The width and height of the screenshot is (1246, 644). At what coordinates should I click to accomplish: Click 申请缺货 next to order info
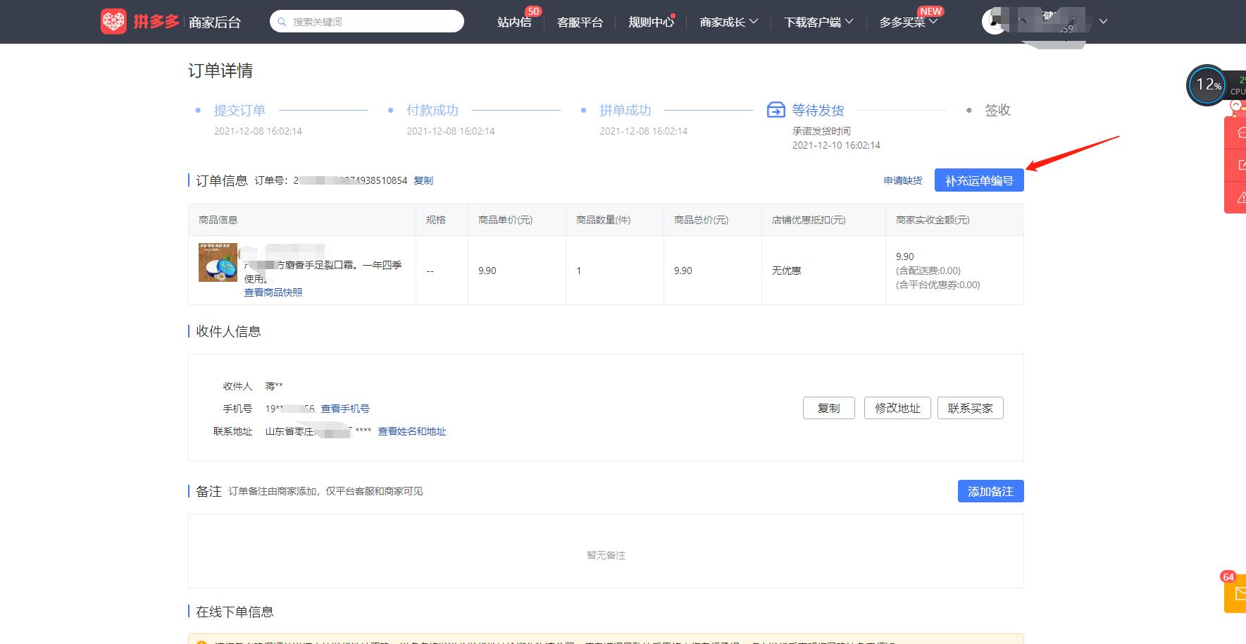902,180
